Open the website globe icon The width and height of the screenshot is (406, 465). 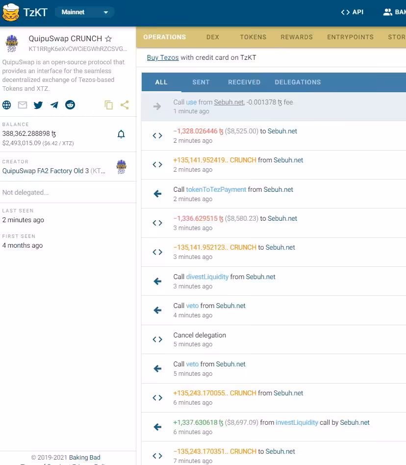pos(7,105)
